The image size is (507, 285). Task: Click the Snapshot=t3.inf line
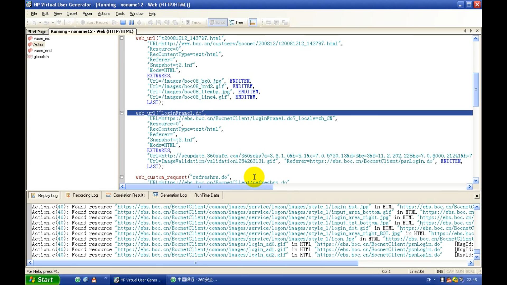172,140
